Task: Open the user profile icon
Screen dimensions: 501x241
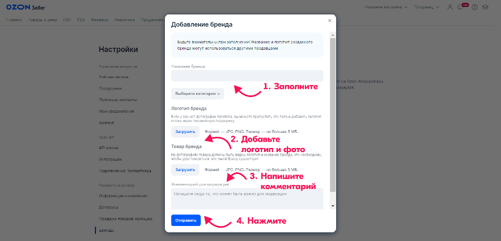Action: click(x=451, y=7)
